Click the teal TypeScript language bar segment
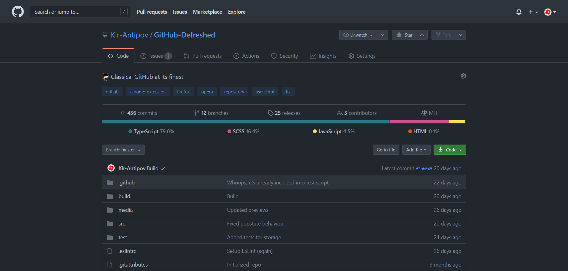Image resolution: width=568 pixels, height=271 pixels. click(246, 122)
